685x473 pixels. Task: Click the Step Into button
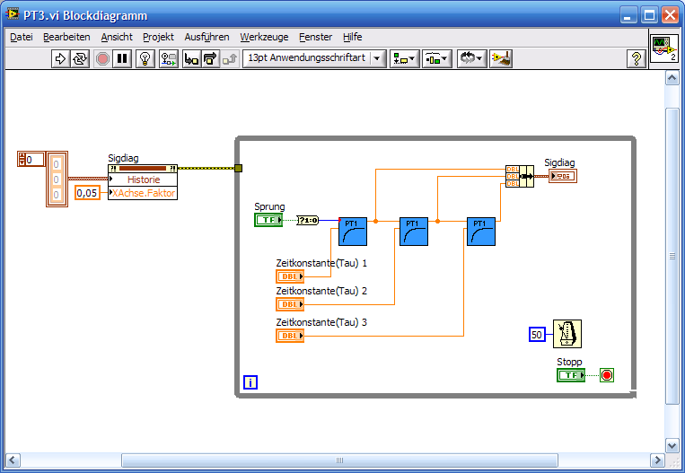point(191,58)
